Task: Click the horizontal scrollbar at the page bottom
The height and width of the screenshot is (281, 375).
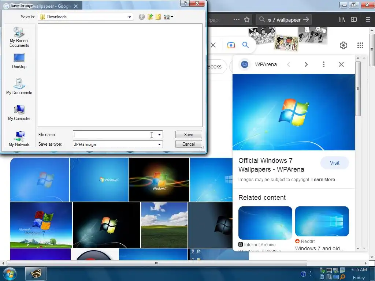Action: (157, 263)
